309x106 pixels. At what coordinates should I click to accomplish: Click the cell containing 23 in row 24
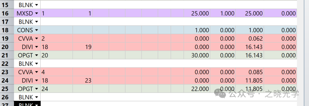click(x=83, y=81)
